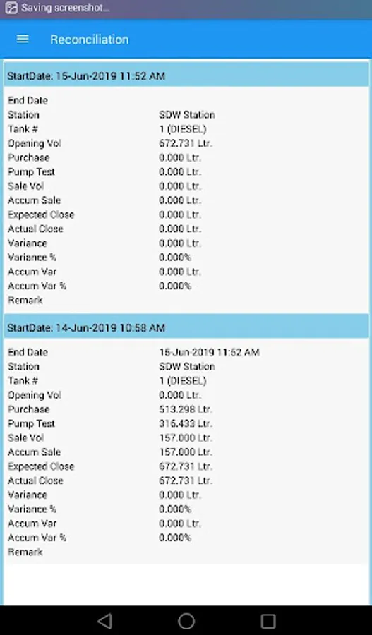Tap the Purchase 513.298 Ltr. value

click(x=186, y=409)
